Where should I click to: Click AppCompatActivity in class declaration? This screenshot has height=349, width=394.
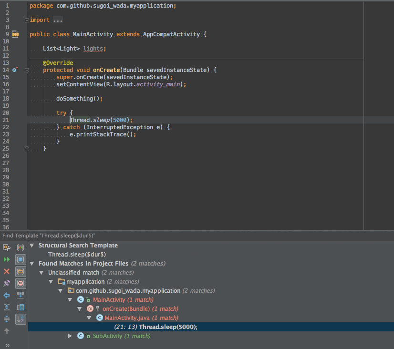tap(171, 34)
